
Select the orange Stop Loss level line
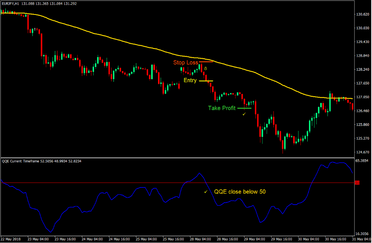tap(206, 61)
